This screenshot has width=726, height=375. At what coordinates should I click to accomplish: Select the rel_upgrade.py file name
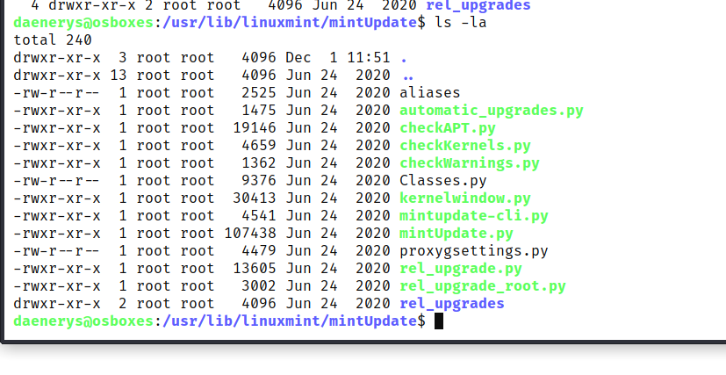point(461,269)
